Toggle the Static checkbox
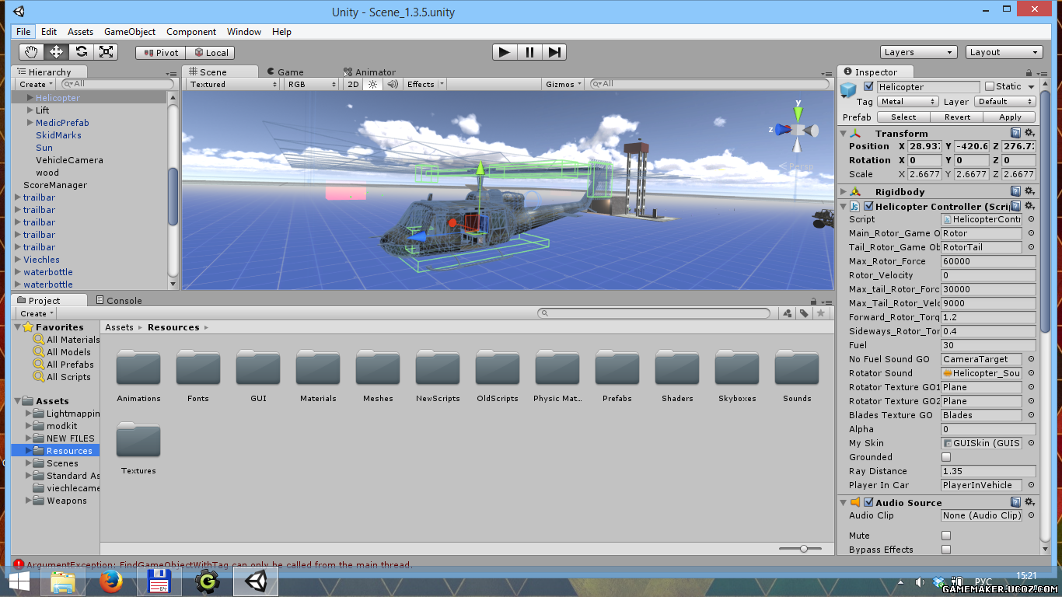 click(990, 86)
